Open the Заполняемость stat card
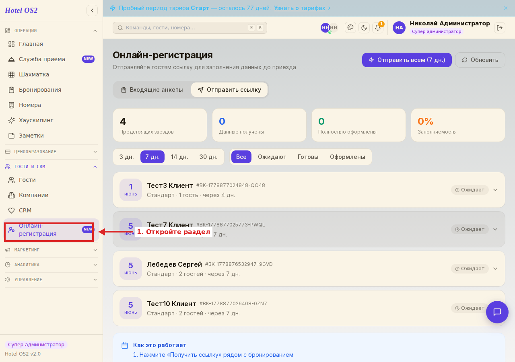515x362 pixels. tap(458, 125)
